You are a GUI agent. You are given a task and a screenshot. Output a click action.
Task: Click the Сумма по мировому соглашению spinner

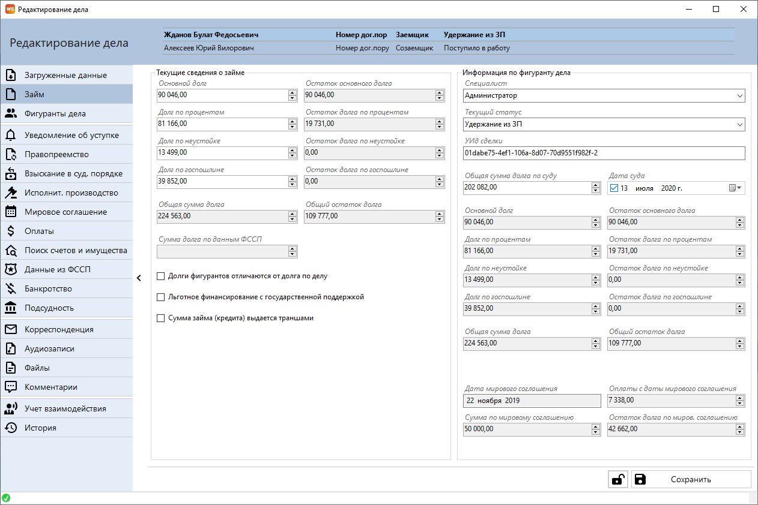pos(596,429)
